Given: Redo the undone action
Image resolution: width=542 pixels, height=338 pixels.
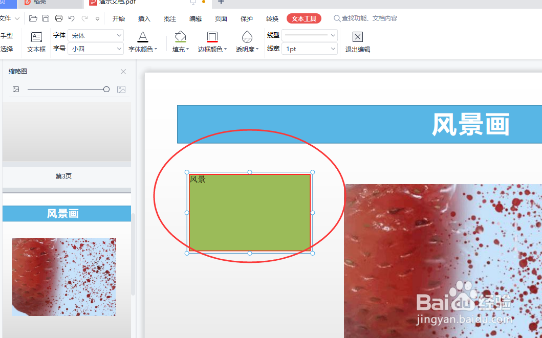Looking at the screenshot, I should tap(84, 18).
